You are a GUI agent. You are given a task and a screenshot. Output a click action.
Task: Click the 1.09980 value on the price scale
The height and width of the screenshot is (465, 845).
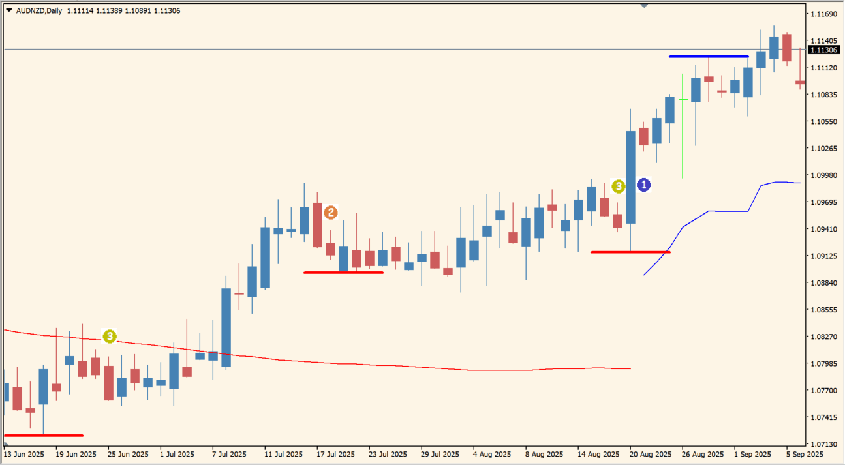click(x=823, y=175)
